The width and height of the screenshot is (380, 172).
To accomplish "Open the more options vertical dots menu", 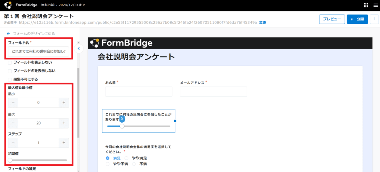I will pyautogui.click(x=374, y=19).
